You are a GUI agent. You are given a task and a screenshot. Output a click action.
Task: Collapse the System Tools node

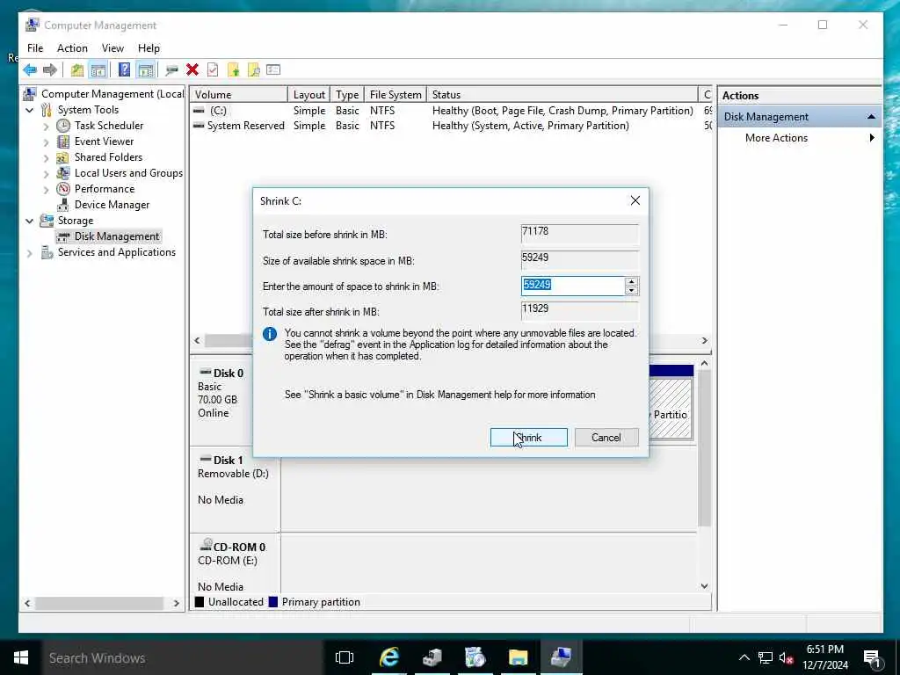29,110
